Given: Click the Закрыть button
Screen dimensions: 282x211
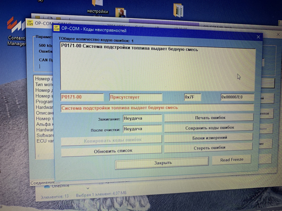Looking at the screenshot, I should tap(162, 163).
